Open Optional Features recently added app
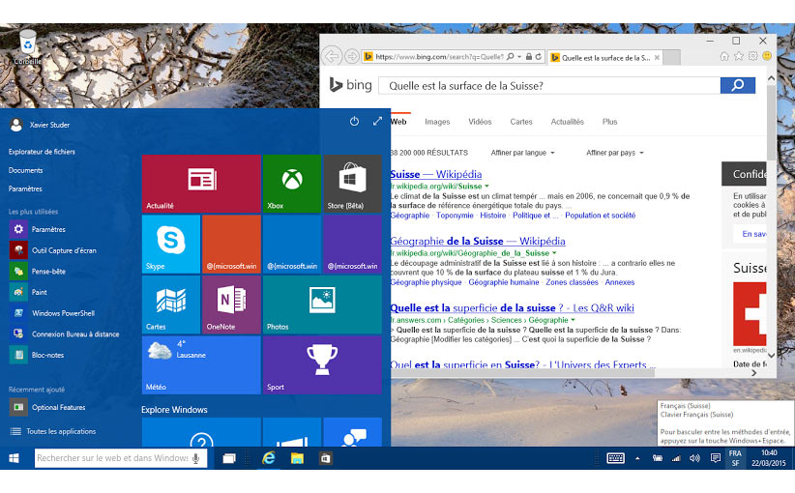The image size is (795, 493). coord(58,407)
